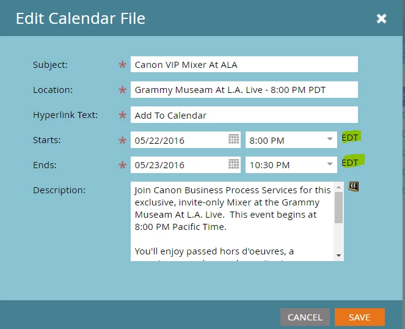Click the description scrollbar down arrow
Screen dimensions: 405x329
(338, 256)
